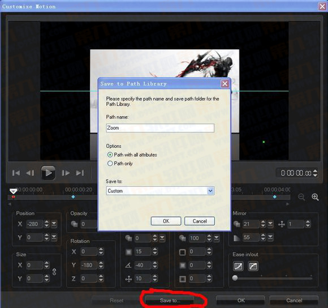Open the dropdown next to the angle row's 0 value
The height and width of the screenshot is (308, 328).
click(x=162, y=238)
